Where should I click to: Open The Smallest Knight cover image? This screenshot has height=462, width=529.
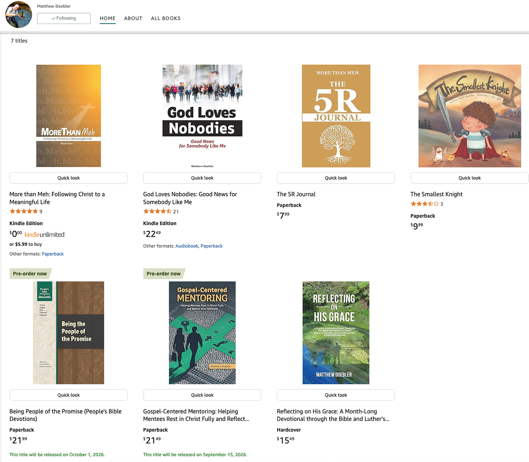click(x=470, y=116)
